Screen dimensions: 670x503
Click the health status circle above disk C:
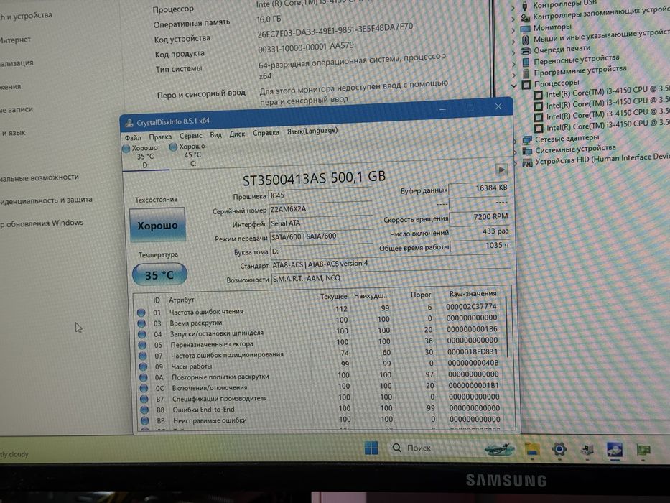tap(173, 147)
